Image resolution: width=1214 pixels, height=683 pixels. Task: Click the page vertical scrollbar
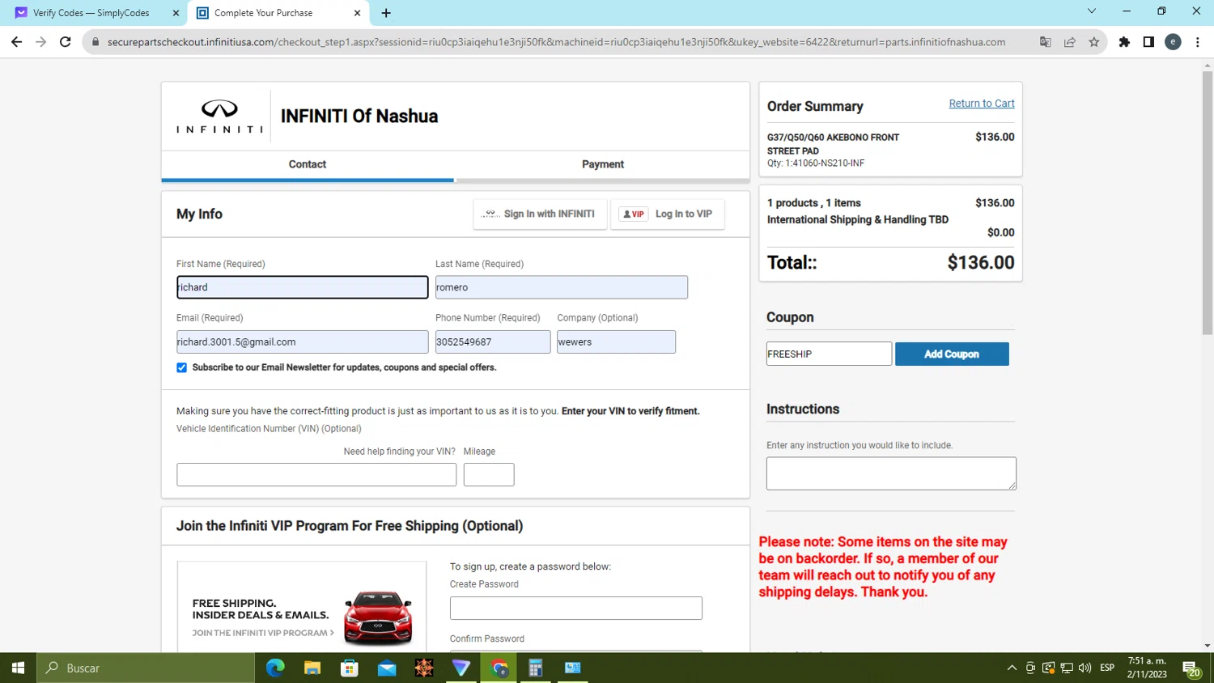click(x=1208, y=202)
